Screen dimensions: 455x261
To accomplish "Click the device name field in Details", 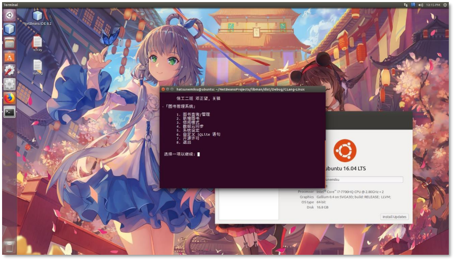I will pos(364,180).
